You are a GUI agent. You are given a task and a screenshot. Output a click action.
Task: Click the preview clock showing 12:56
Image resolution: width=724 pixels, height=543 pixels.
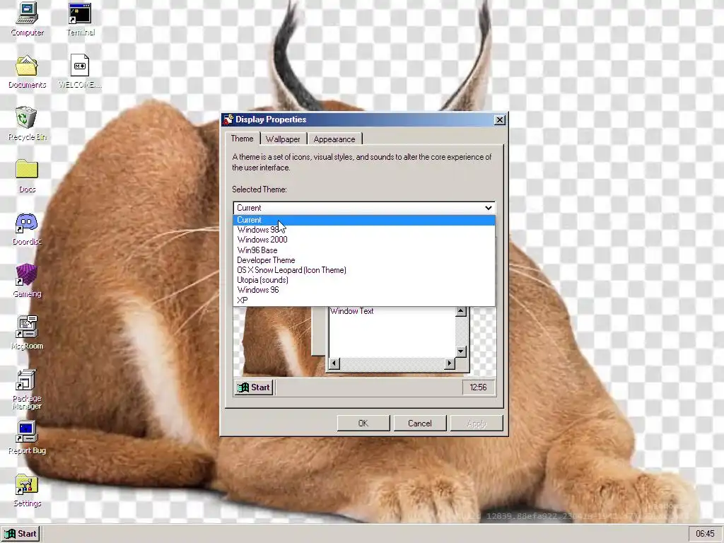pos(479,387)
